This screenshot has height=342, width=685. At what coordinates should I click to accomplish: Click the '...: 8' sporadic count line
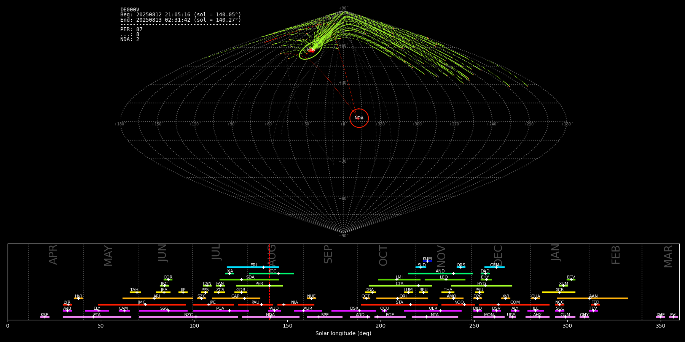click(130, 34)
